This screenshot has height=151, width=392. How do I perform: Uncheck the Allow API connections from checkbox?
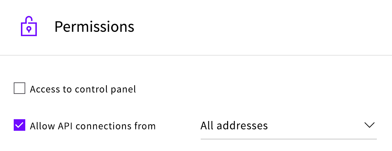(x=19, y=125)
